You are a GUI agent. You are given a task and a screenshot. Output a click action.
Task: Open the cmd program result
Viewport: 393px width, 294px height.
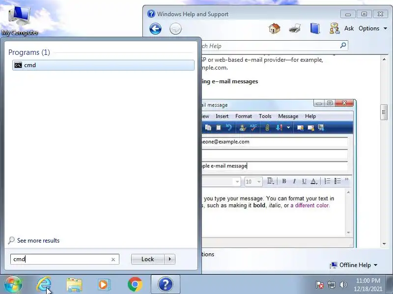click(103, 65)
